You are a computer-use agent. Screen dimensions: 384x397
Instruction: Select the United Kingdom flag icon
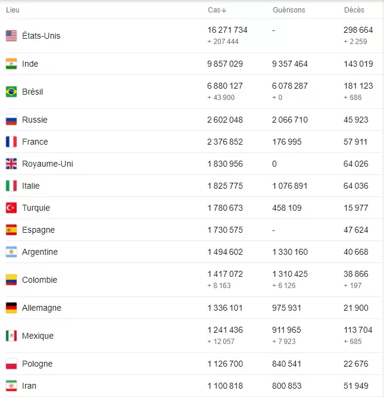click(x=11, y=164)
